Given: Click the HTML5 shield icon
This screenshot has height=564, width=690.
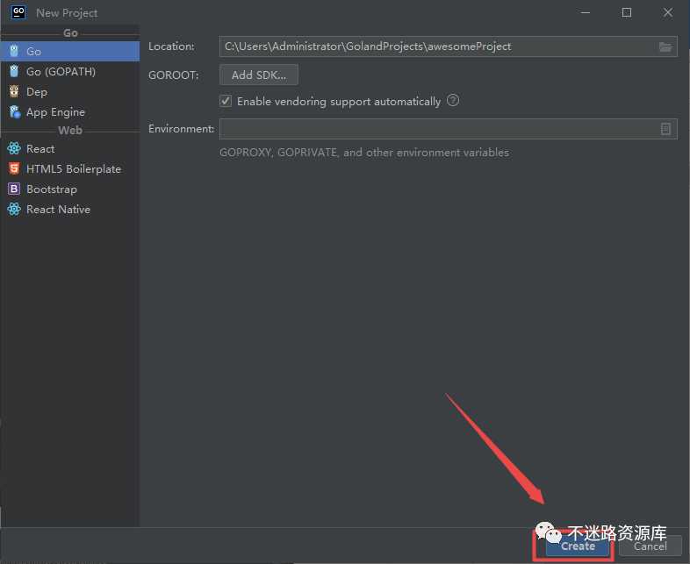Looking at the screenshot, I should pyautogui.click(x=14, y=168).
